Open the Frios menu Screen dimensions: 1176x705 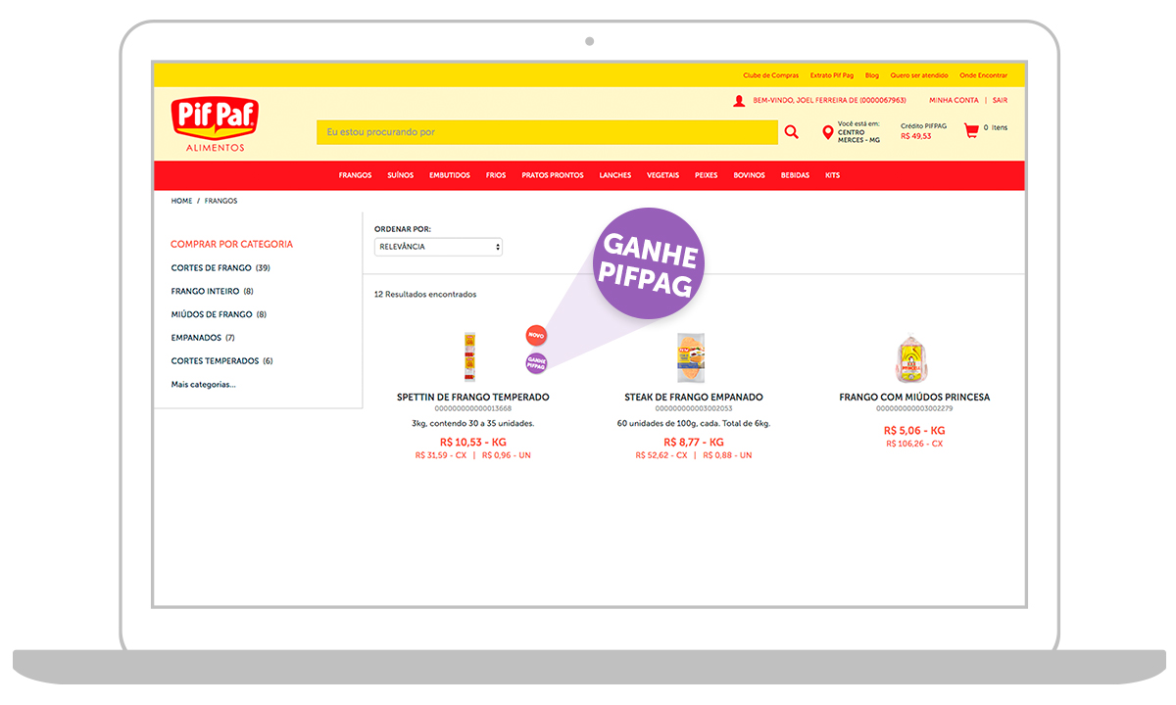click(x=496, y=175)
